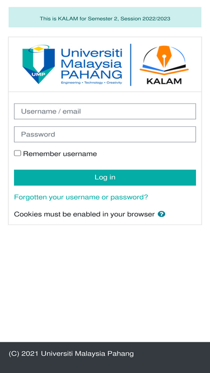
Task: Click the Engineering Technology Creativity tagline
Action: 91,83
